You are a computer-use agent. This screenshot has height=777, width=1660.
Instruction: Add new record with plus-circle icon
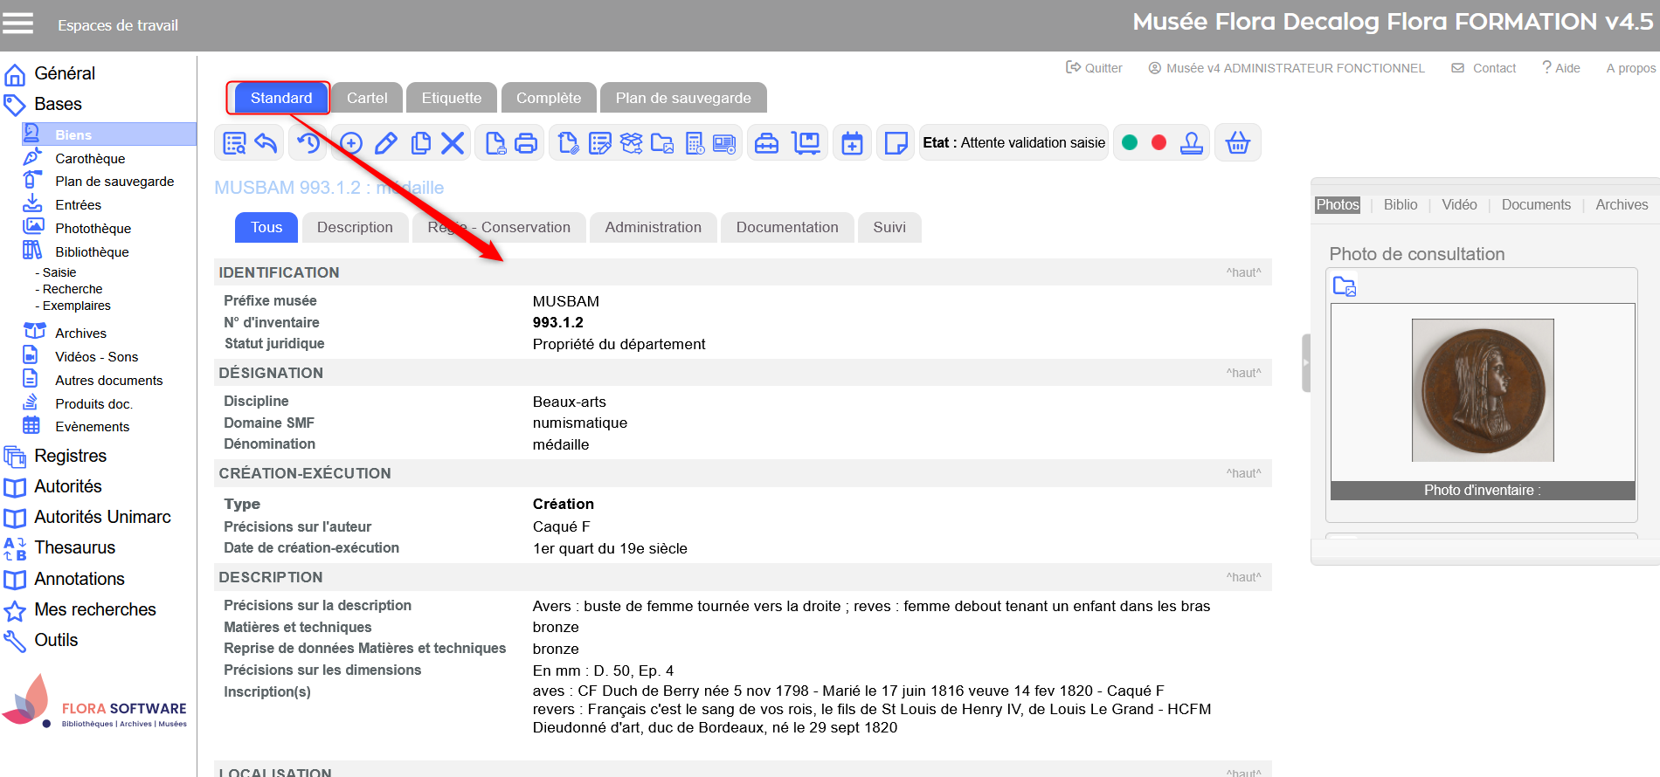351,143
